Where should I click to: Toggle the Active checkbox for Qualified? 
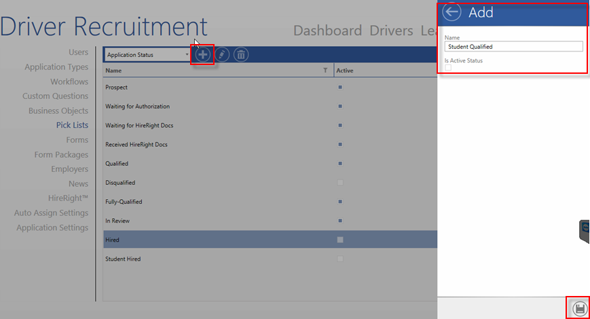coord(340,164)
